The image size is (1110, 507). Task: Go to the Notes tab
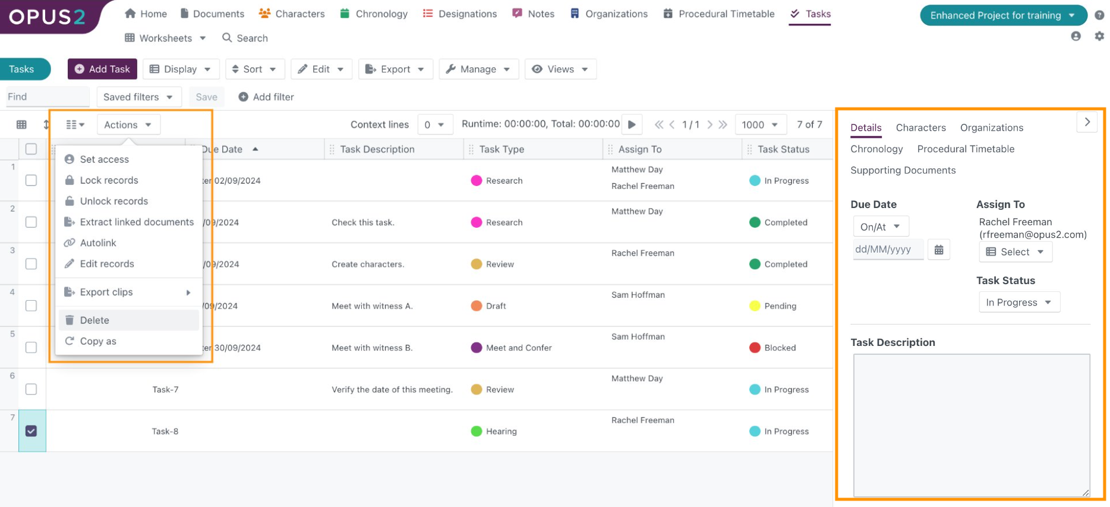click(534, 14)
